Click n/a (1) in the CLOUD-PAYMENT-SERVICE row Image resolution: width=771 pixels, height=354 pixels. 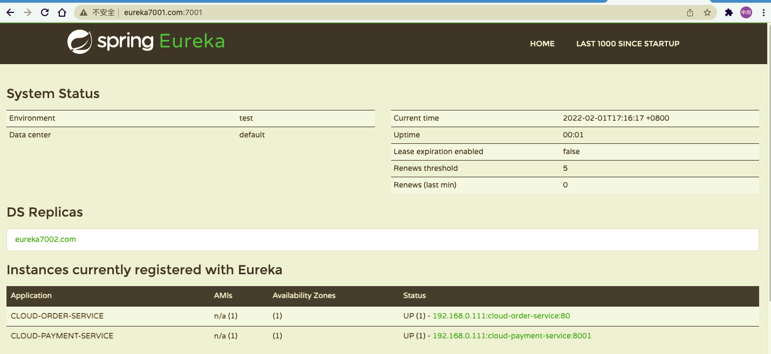pyautogui.click(x=226, y=336)
